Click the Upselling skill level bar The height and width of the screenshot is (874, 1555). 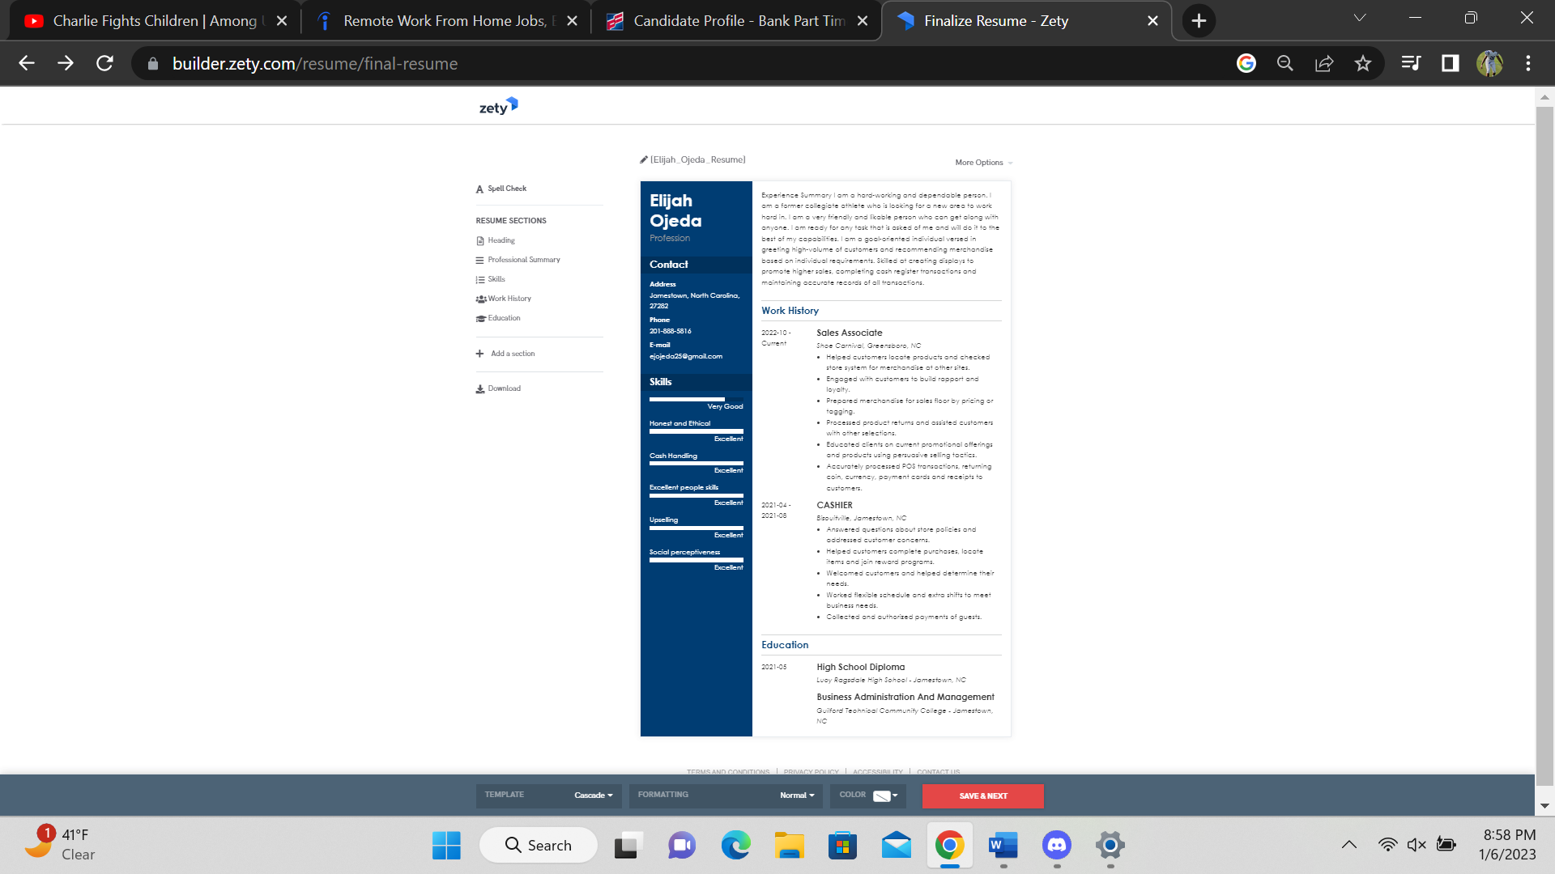point(697,528)
